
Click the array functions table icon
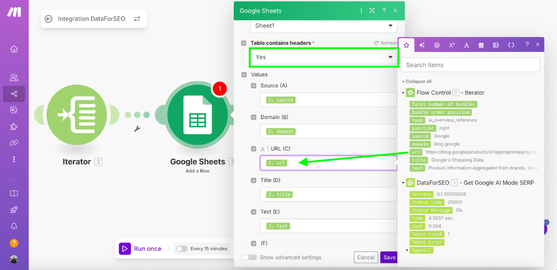point(496,44)
